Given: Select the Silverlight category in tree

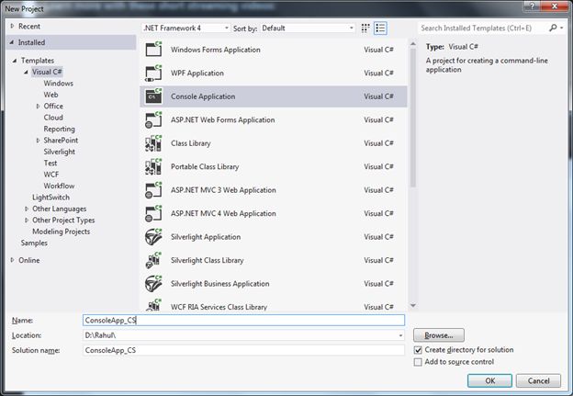Looking at the screenshot, I should [x=59, y=152].
